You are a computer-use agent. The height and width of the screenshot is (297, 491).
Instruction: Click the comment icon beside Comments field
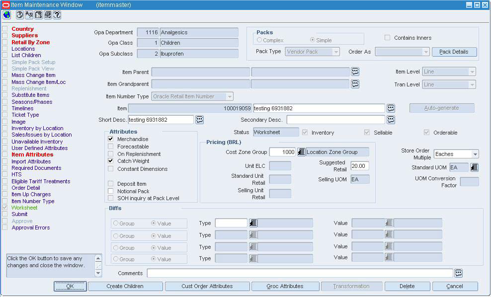458,273
